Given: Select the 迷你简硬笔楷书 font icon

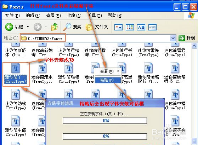Looking at the screenshot, I should 148,68.
